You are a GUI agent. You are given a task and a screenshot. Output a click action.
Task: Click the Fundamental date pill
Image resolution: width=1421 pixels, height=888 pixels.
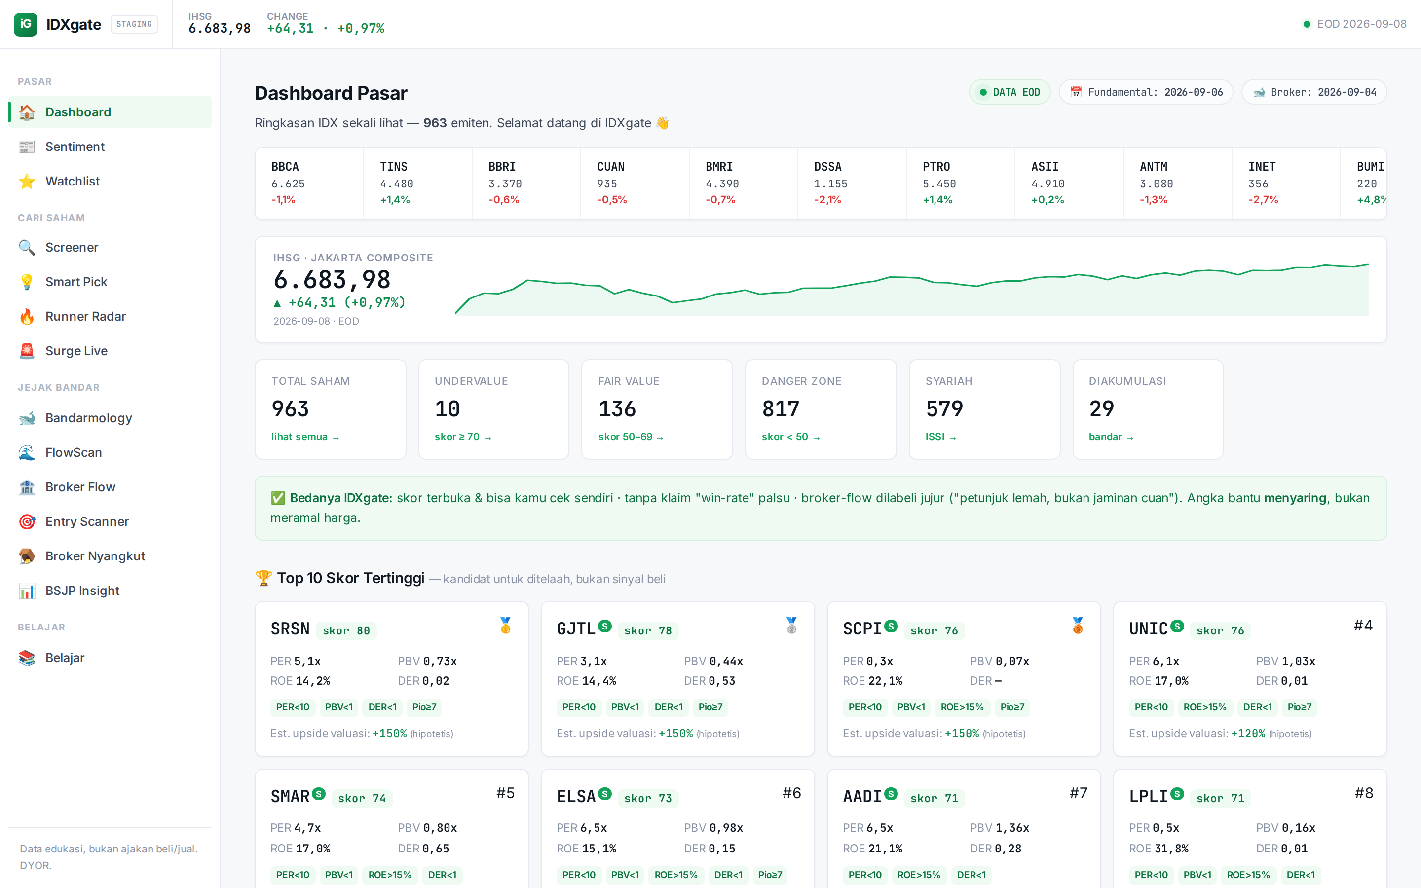(1146, 92)
